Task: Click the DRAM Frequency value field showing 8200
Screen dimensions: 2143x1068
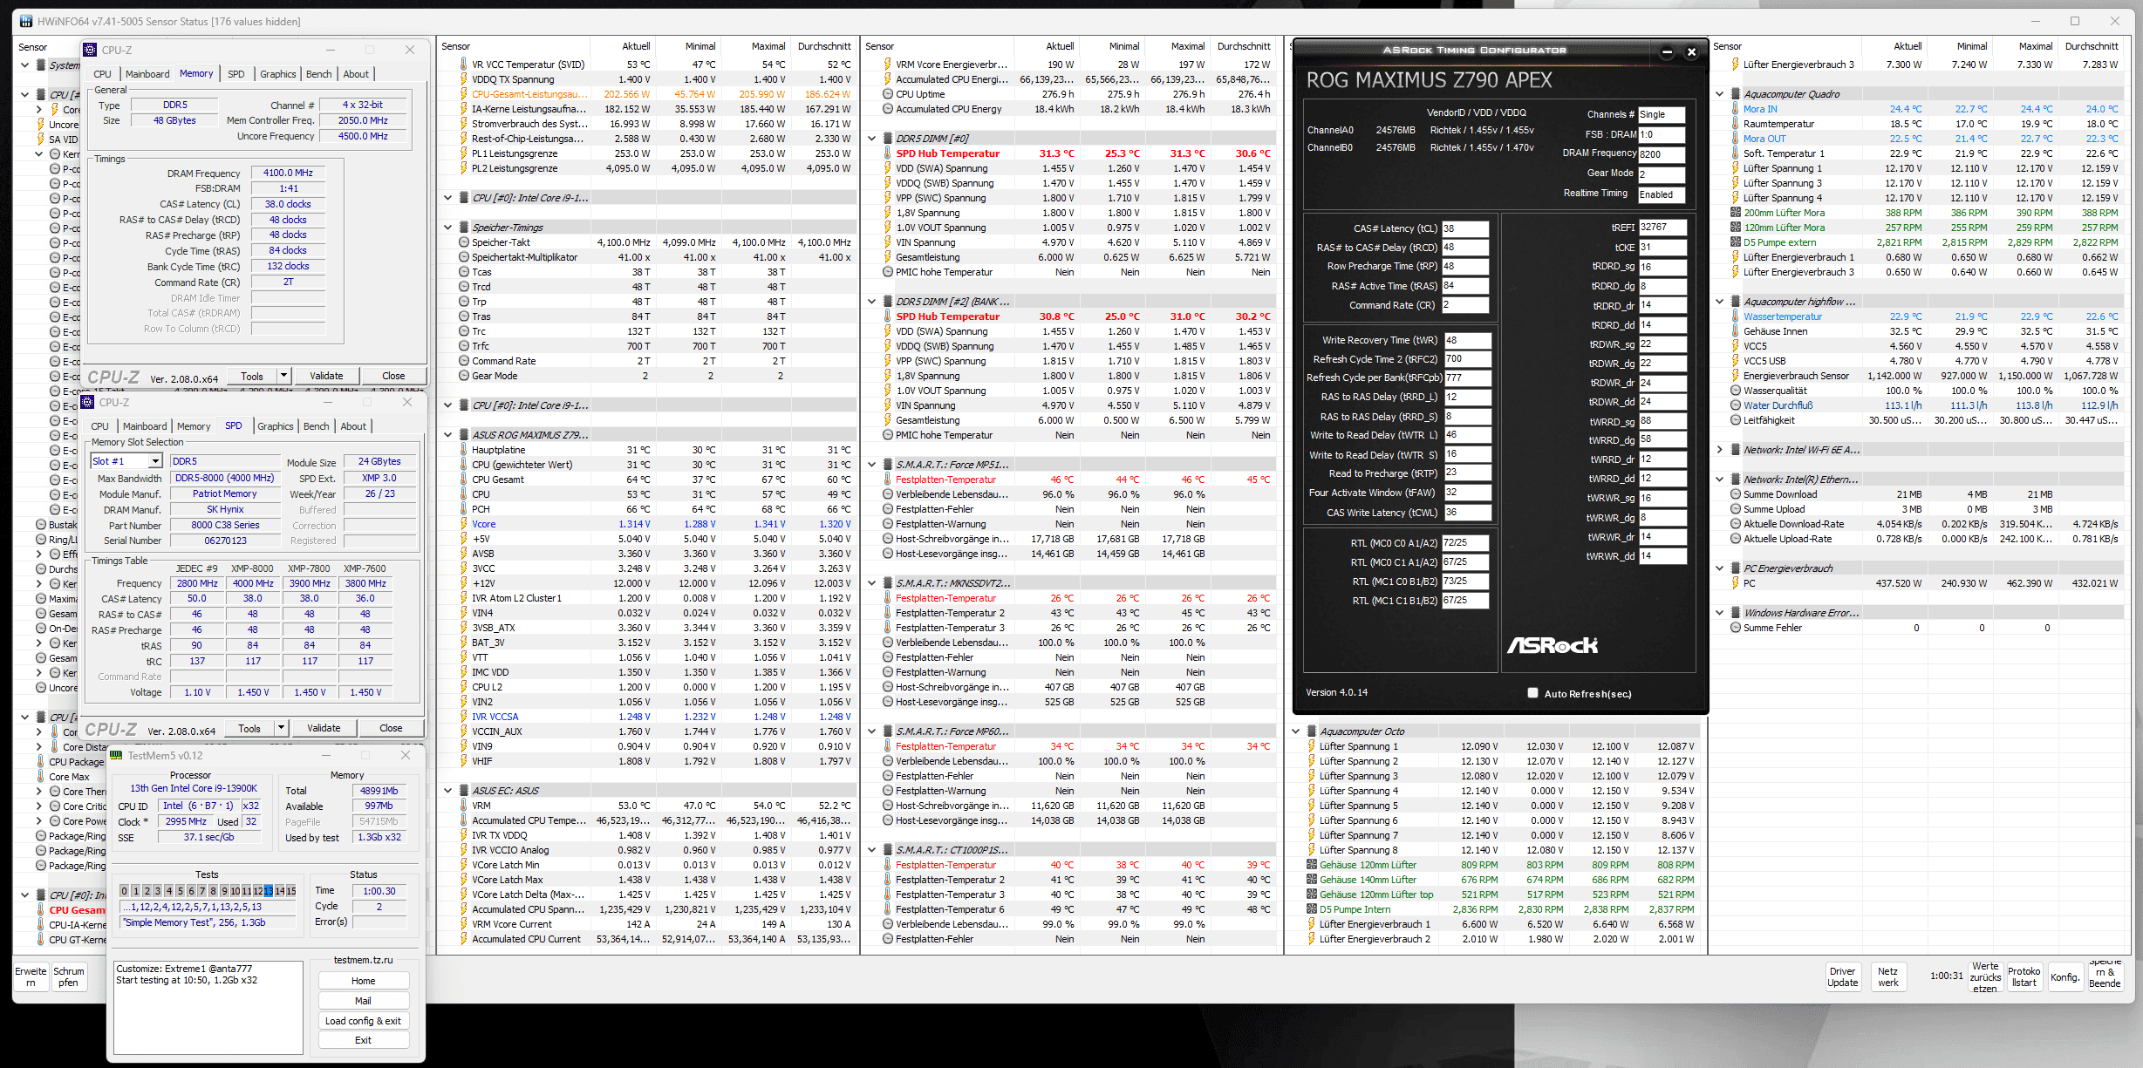Action: point(1660,154)
